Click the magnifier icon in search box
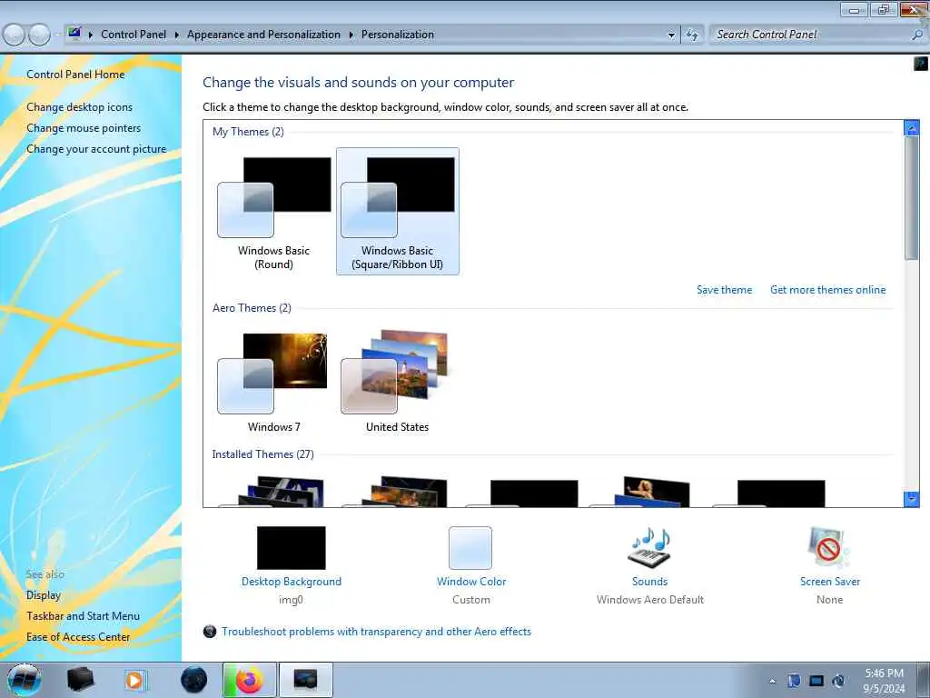930x698 pixels. pyautogui.click(x=917, y=35)
